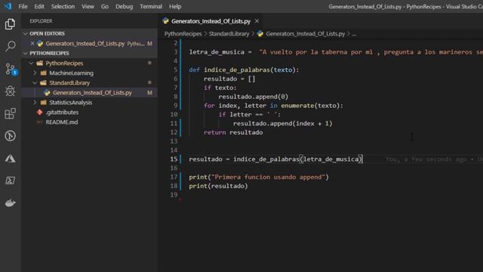Click 'resultado.append(index + 1)' on line 11
Viewport: 483px width, 272px height.
point(283,123)
